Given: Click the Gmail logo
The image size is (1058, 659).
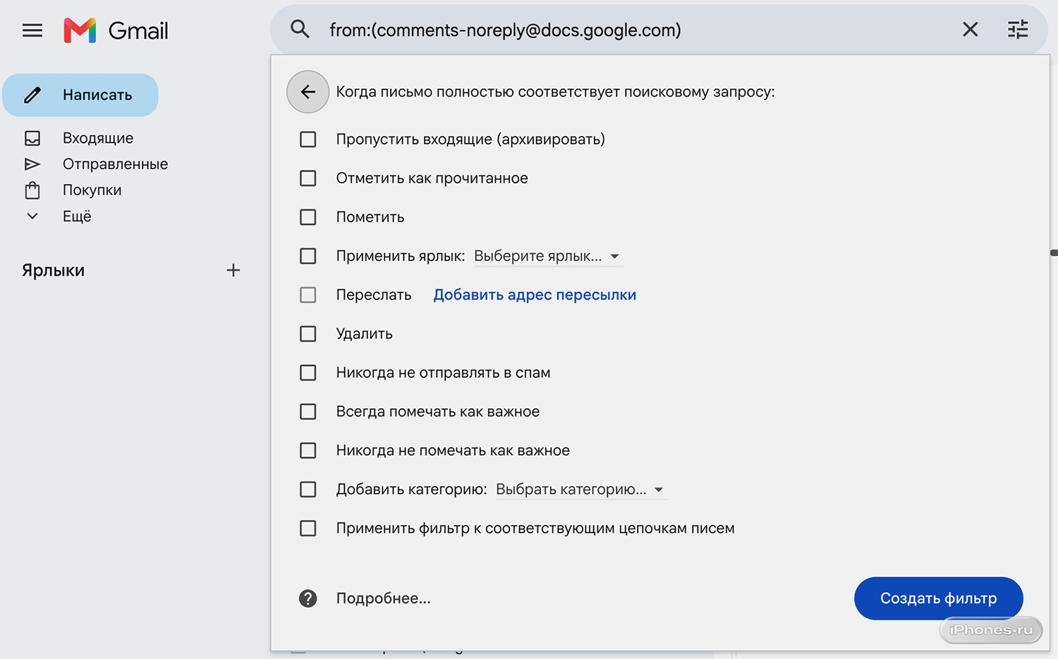Looking at the screenshot, I should click(116, 30).
